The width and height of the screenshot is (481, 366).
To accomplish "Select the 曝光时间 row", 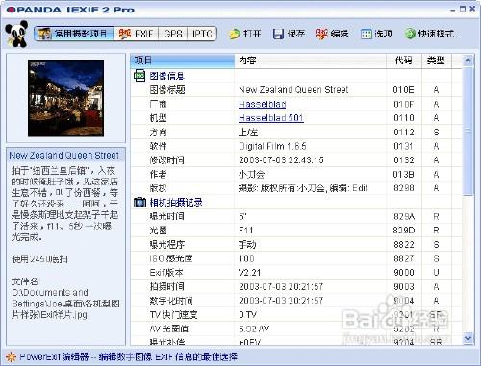I will point(296,216).
